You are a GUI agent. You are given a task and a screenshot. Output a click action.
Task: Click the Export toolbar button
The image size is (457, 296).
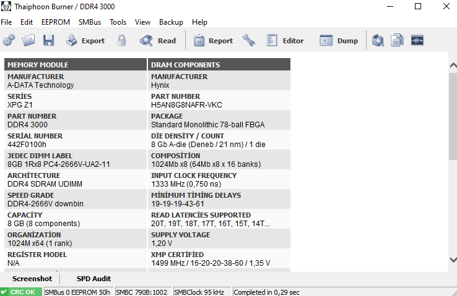[x=85, y=41]
